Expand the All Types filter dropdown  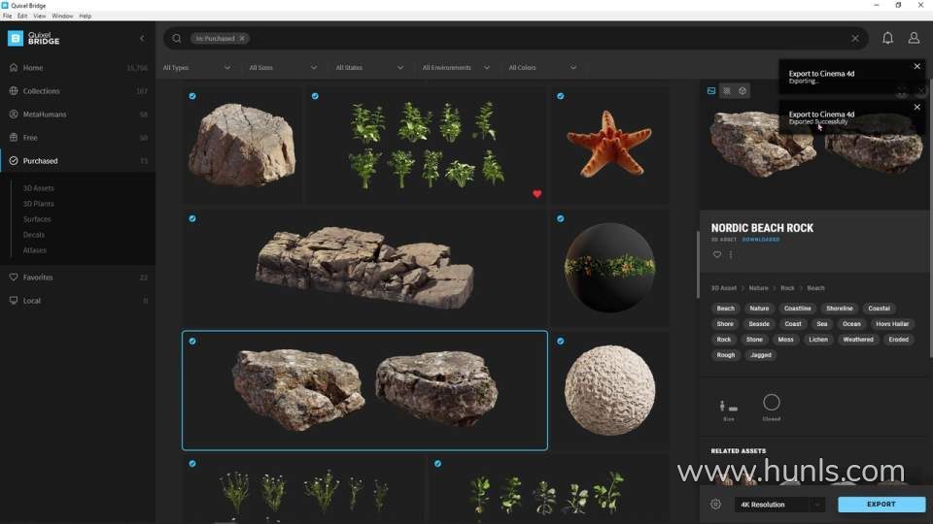pyautogui.click(x=197, y=68)
